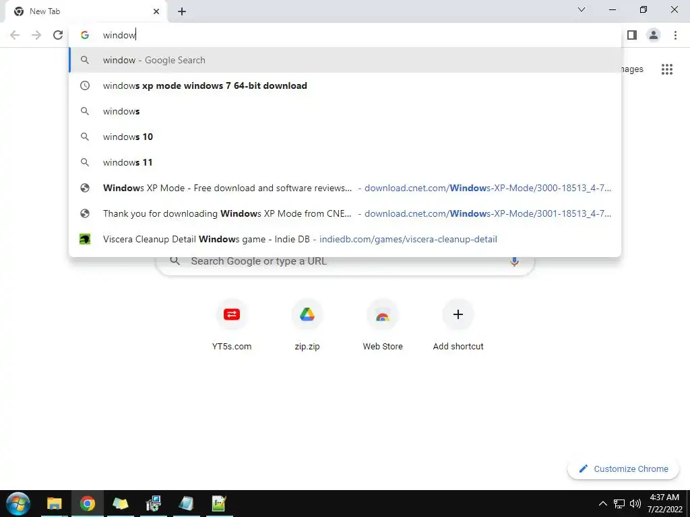Open the YT5s.com shortcut
This screenshot has width=690, height=517.
[232, 325]
